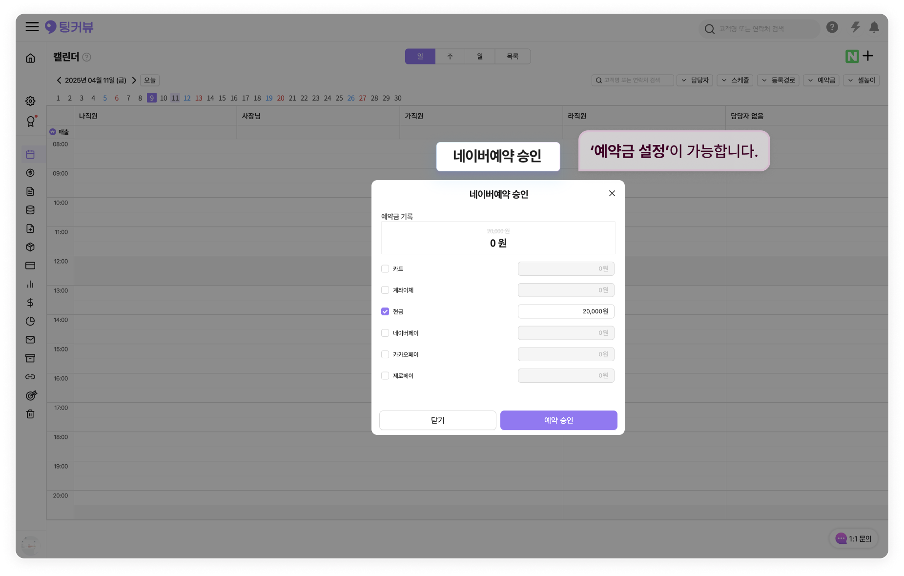Expand the 담당자 filter dropdown
Viewport: 904px width, 576px height.
[695, 80]
